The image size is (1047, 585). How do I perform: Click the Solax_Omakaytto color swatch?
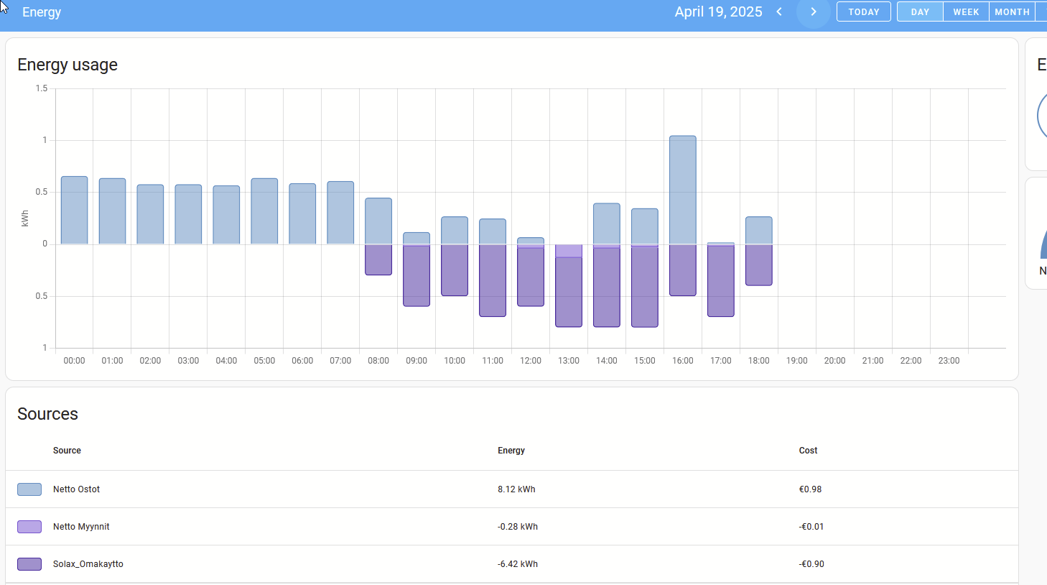click(29, 564)
